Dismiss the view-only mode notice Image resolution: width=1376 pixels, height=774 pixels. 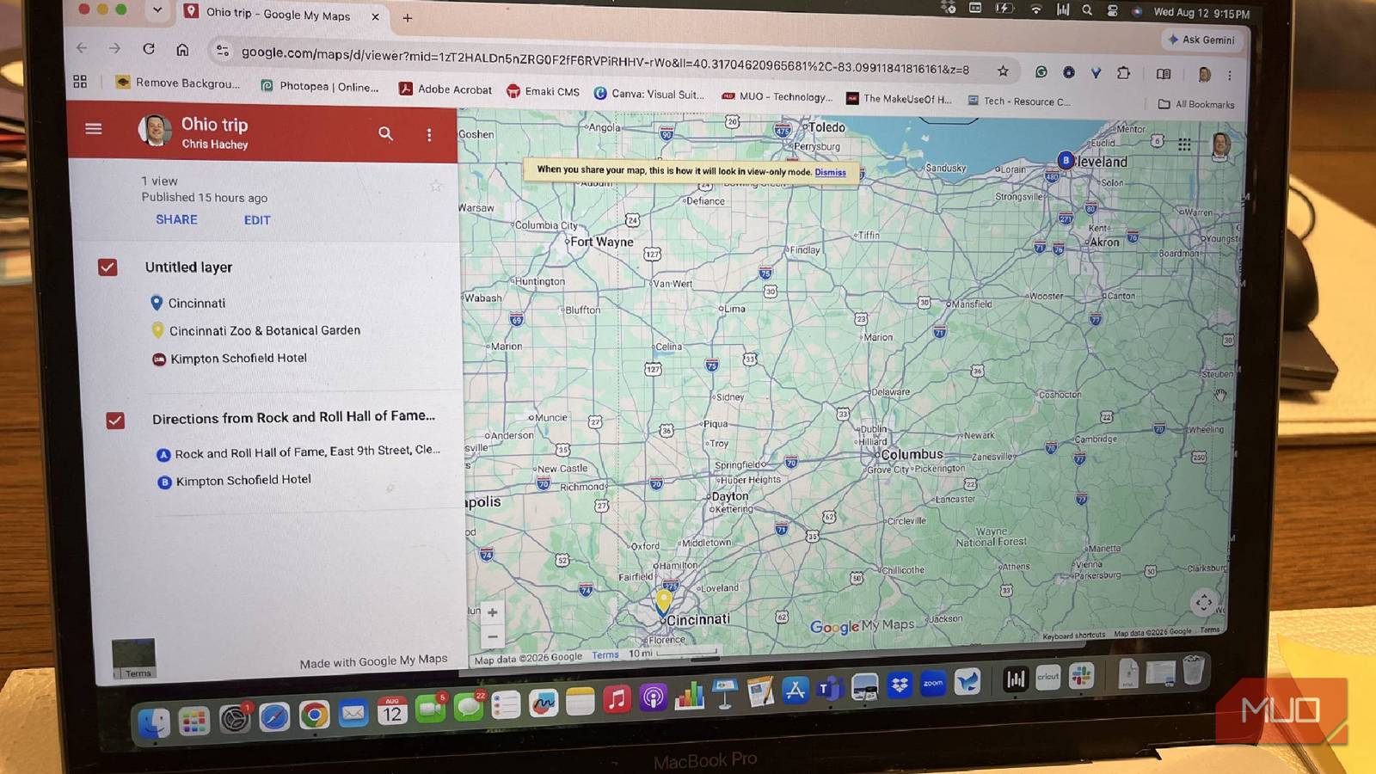click(x=830, y=172)
